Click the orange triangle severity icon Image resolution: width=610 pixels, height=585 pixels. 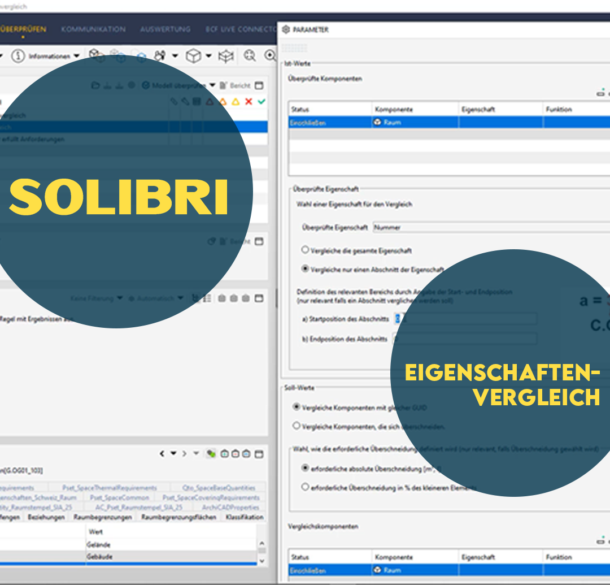tap(223, 102)
